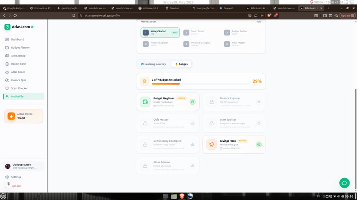The width and height of the screenshot is (357, 200).
Task: Open the Linux Mint start menu
Action: (x=3, y=196)
